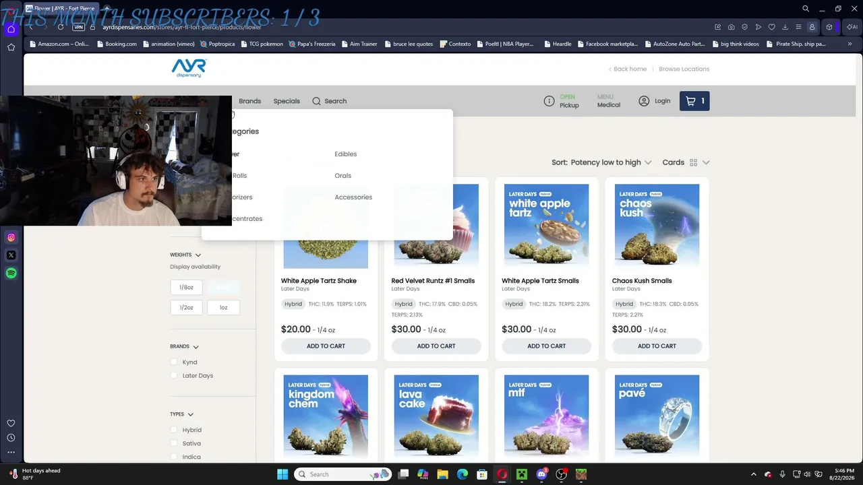Select Edibles in the categories menu
Screen dimensions: 863x485
346,154
